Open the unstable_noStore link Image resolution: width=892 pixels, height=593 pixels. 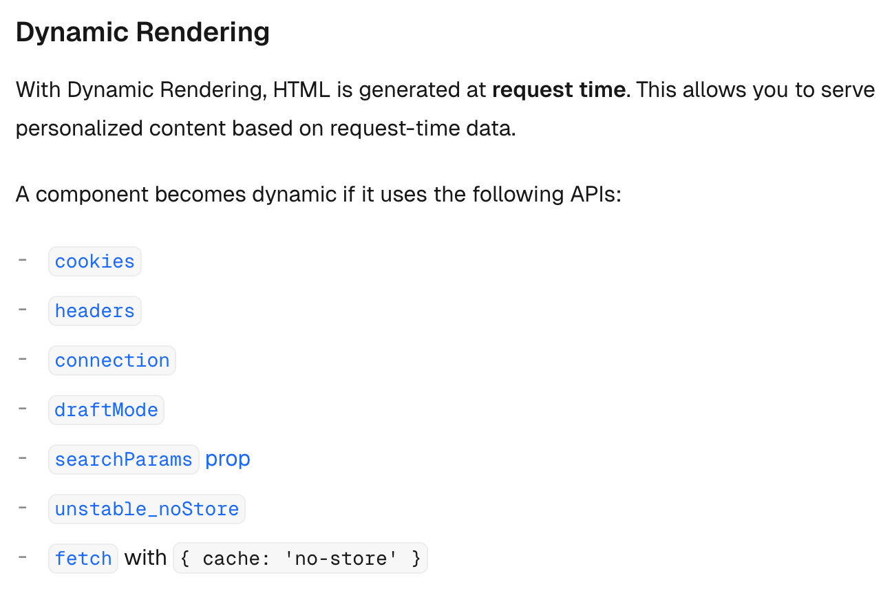(x=147, y=509)
